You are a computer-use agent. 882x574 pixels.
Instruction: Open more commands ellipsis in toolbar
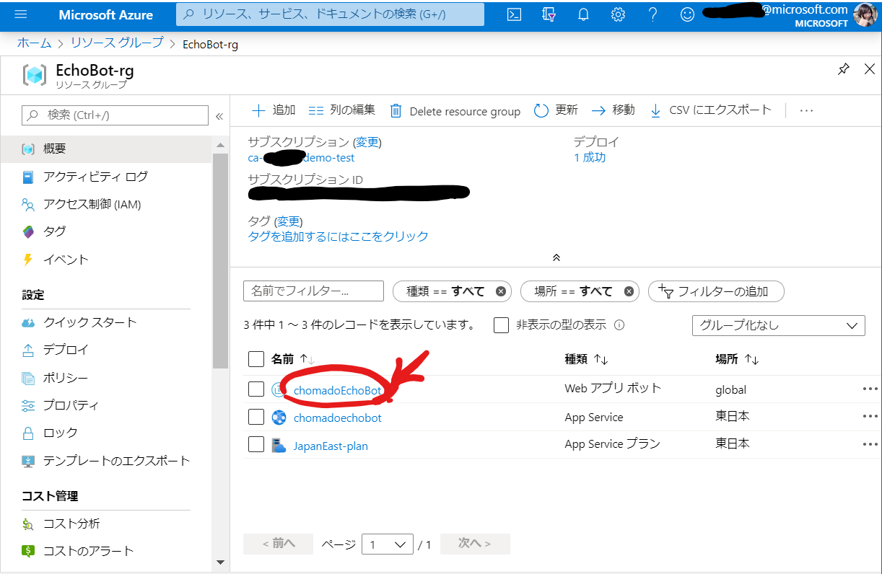pyautogui.click(x=807, y=110)
